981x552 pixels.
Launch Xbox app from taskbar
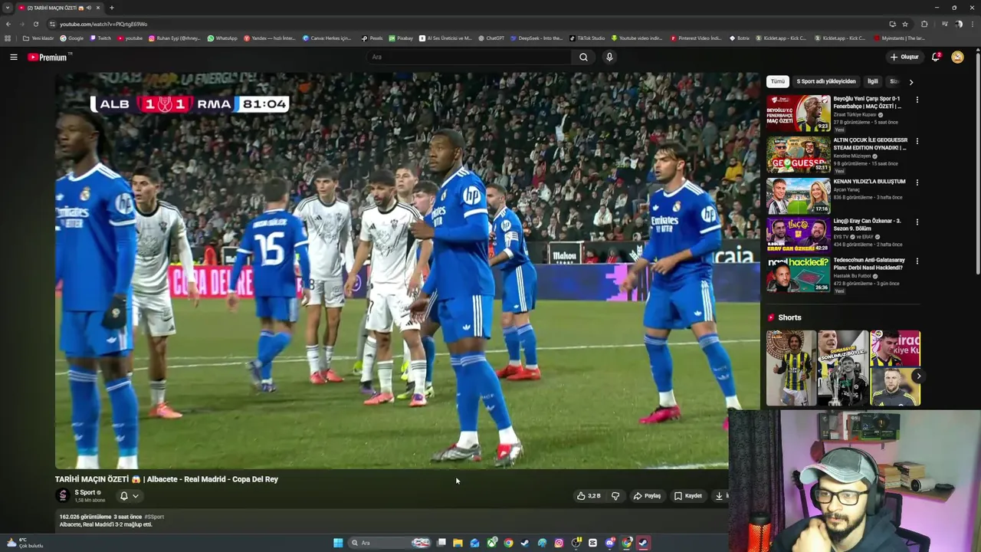(x=492, y=543)
